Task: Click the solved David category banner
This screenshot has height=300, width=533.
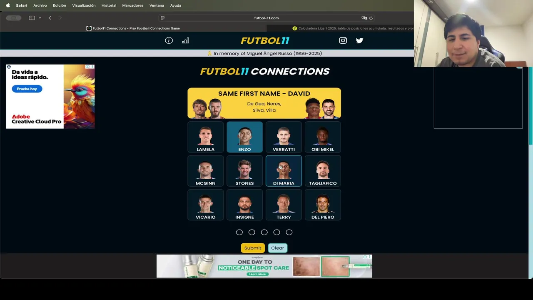Action: (264, 103)
